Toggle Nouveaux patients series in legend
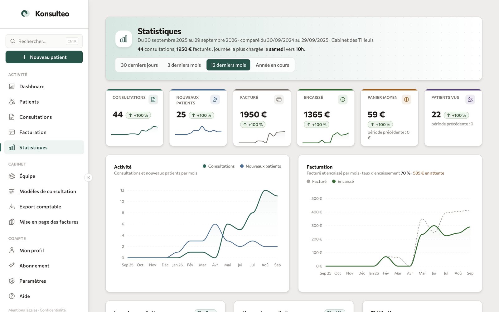 (260, 166)
